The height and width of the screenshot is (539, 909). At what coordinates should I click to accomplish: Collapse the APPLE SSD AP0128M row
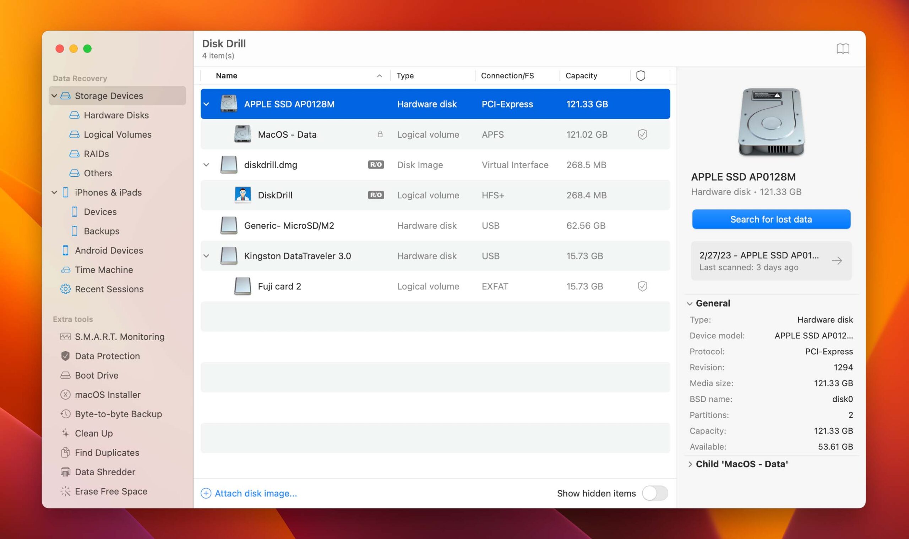coord(206,104)
